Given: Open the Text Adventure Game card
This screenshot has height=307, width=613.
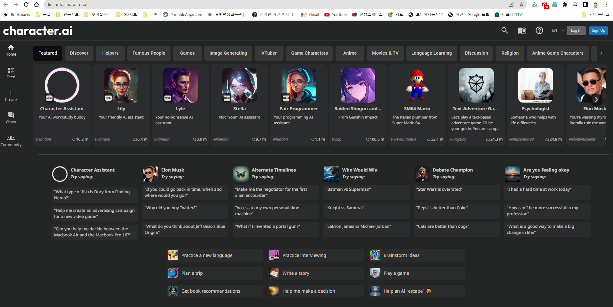Looking at the screenshot, I should click(x=476, y=105).
